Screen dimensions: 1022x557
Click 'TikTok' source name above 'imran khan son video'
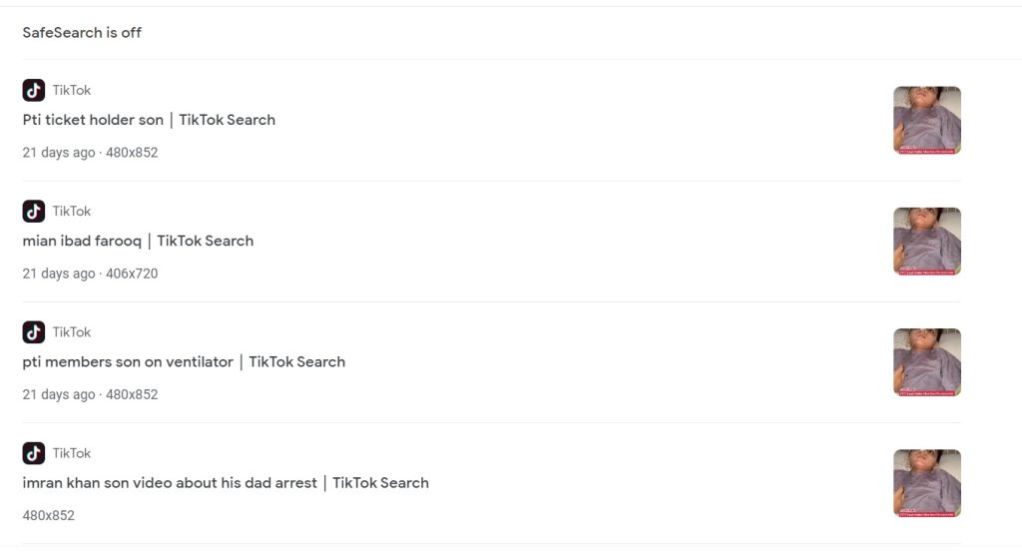coord(72,454)
